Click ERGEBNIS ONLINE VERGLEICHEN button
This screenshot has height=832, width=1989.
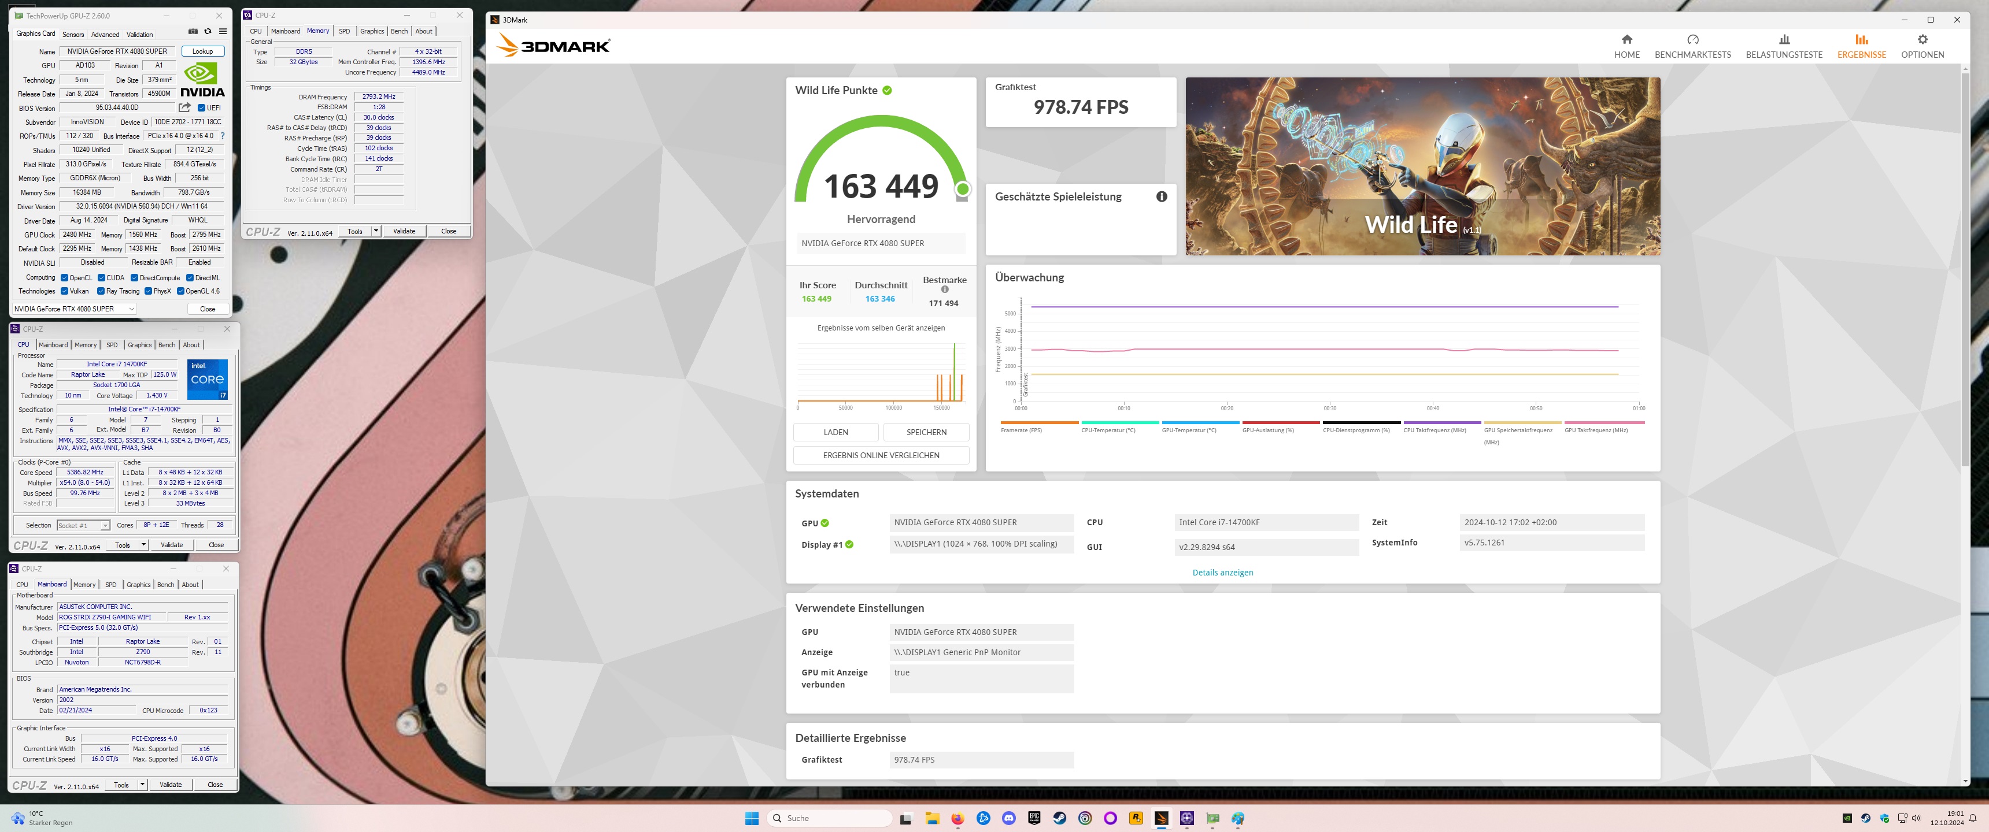[x=881, y=455]
